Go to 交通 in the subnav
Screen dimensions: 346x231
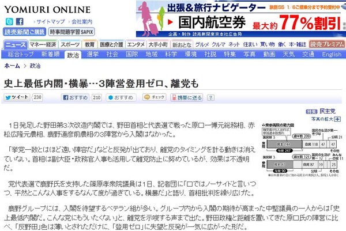(x=309, y=54)
